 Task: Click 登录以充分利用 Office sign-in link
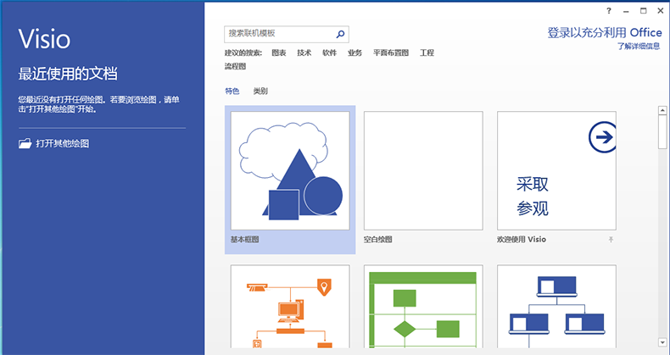click(605, 33)
